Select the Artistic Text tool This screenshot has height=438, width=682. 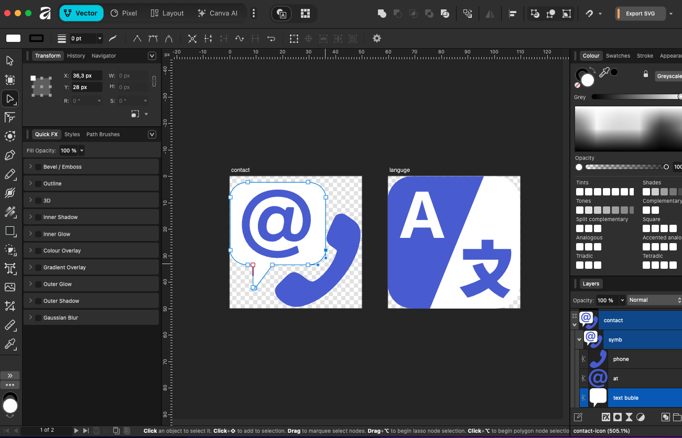tap(9, 269)
